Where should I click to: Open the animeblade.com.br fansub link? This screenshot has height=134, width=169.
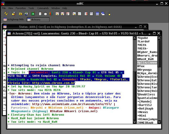pos(72,104)
